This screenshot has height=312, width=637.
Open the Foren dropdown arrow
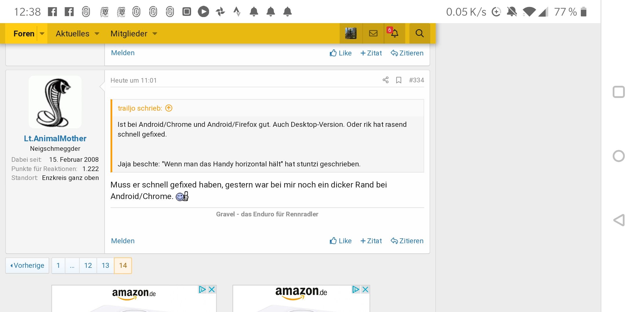click(x=42, y=34)
